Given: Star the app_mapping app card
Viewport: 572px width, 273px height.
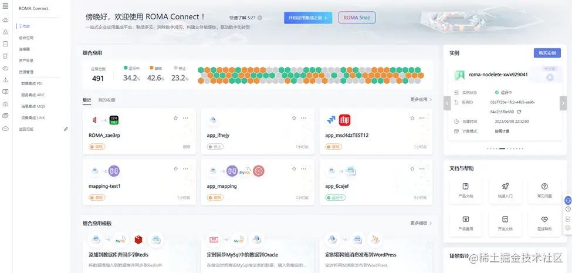Looking at the screenshot, I should point(294,168).
